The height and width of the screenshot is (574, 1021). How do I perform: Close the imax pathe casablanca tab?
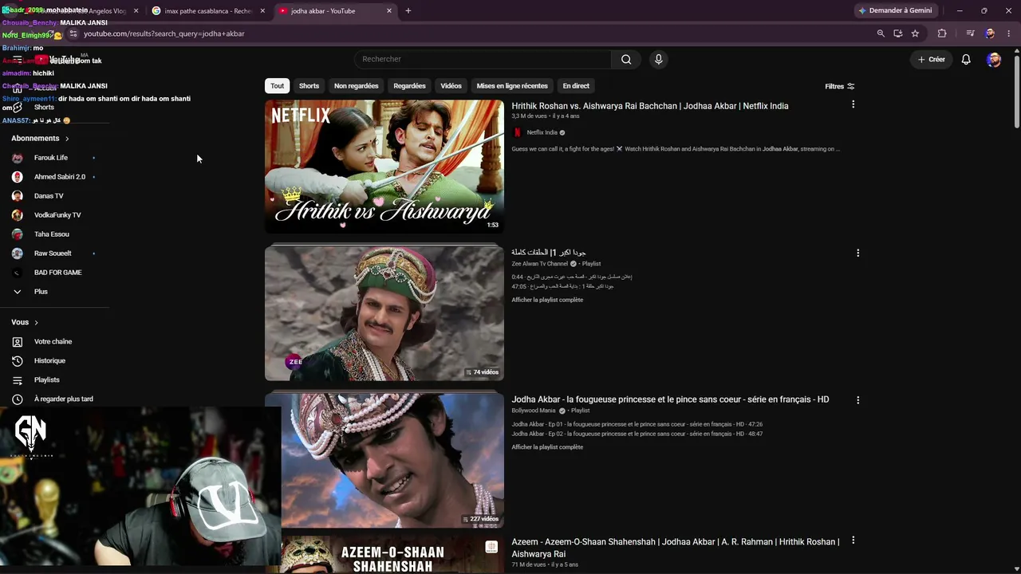pos(262,11)
